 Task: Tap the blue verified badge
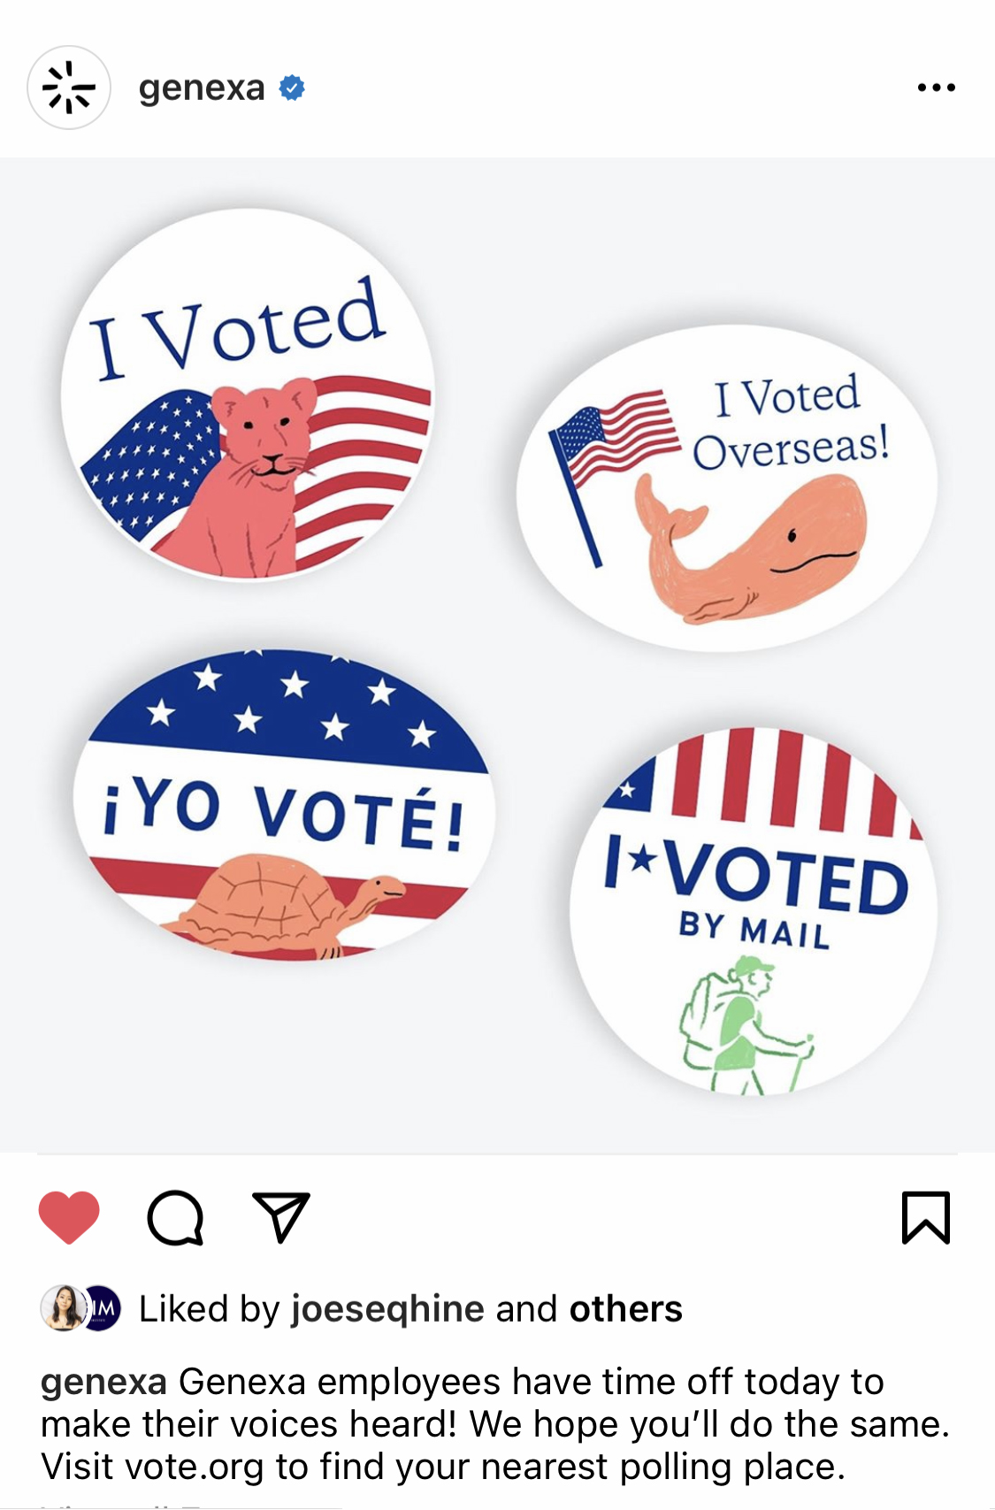click(292, 88)
